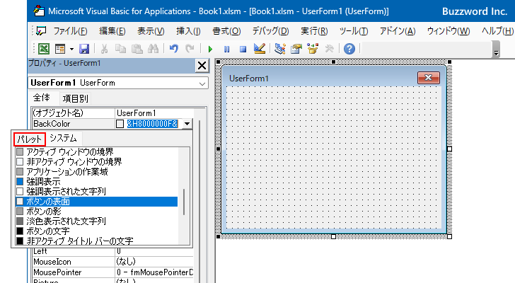Screen dimensions: 515x283
Task: Choose 淡色表示された文字列 color
Action: tap(97, 221)
